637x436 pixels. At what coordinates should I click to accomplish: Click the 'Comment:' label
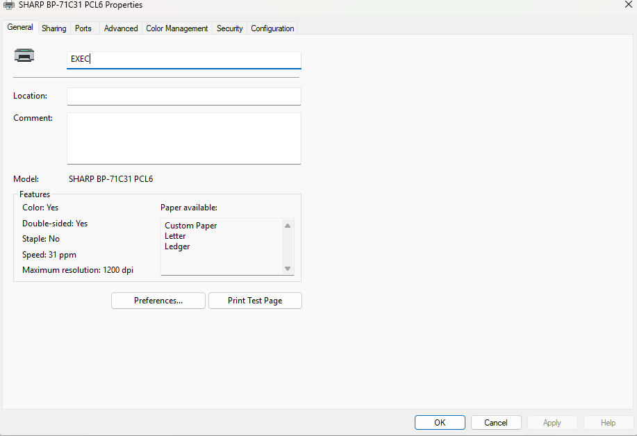coord(33,118)
